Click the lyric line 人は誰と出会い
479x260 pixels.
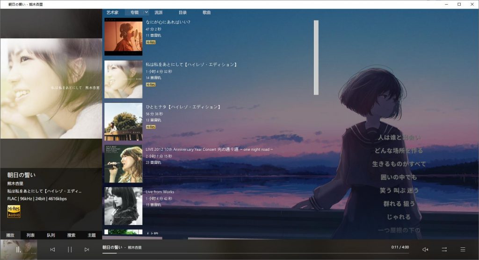pyautogui.click(x=399, y=137)
